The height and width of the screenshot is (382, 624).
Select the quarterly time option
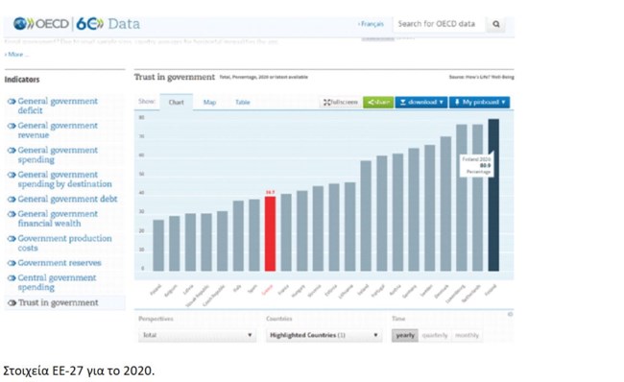tap(435, 335)
